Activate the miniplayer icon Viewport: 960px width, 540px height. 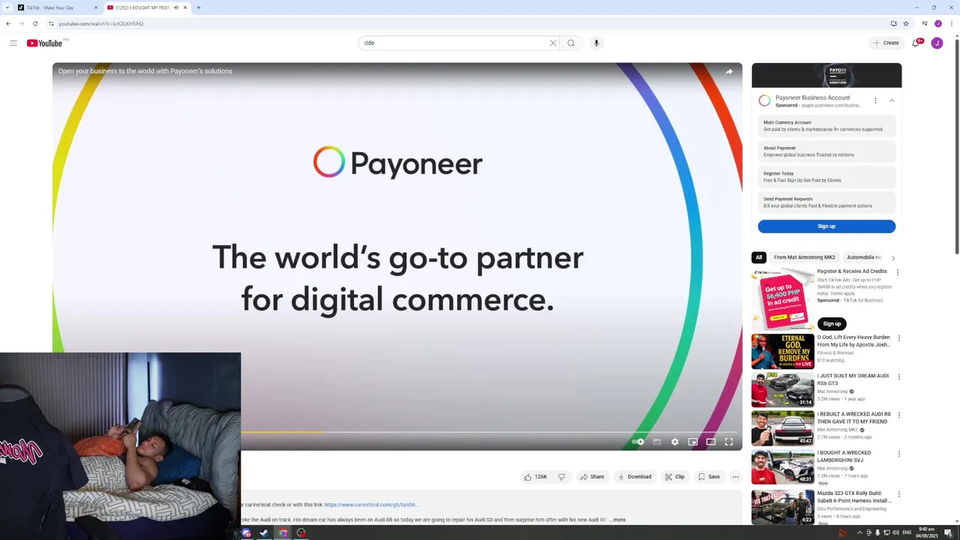[x=693, y=442]
